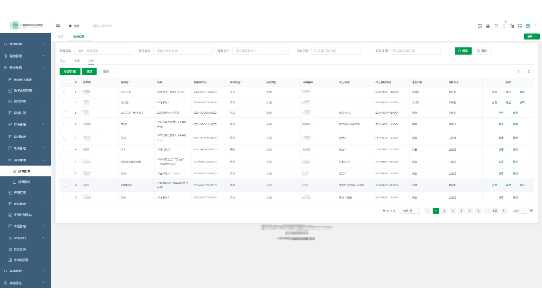Click the shield icon in the top bar

click(x=496, y=26)
